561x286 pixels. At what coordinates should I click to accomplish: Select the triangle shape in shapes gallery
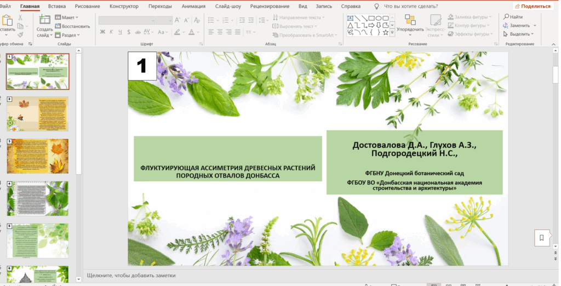coord(350,25)
